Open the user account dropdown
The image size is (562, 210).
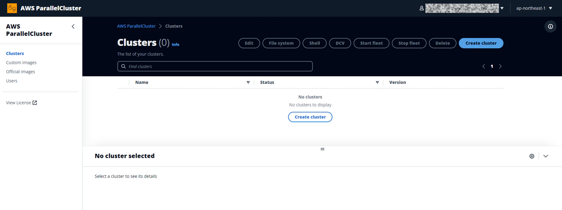click(502, 8)
